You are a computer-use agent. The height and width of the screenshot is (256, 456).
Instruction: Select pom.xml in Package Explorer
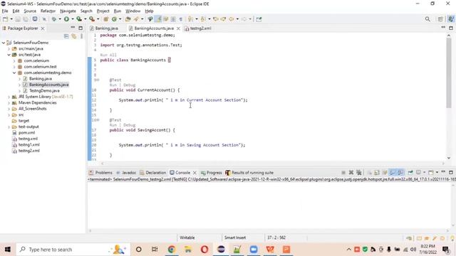point(26,133)
